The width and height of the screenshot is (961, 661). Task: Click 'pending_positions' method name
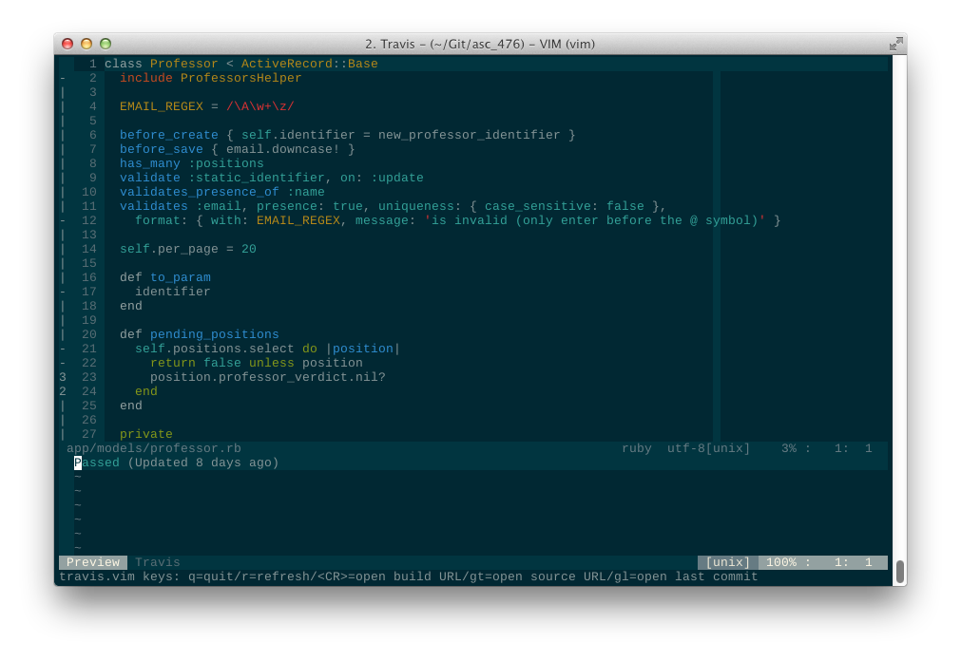click(215, 334)
